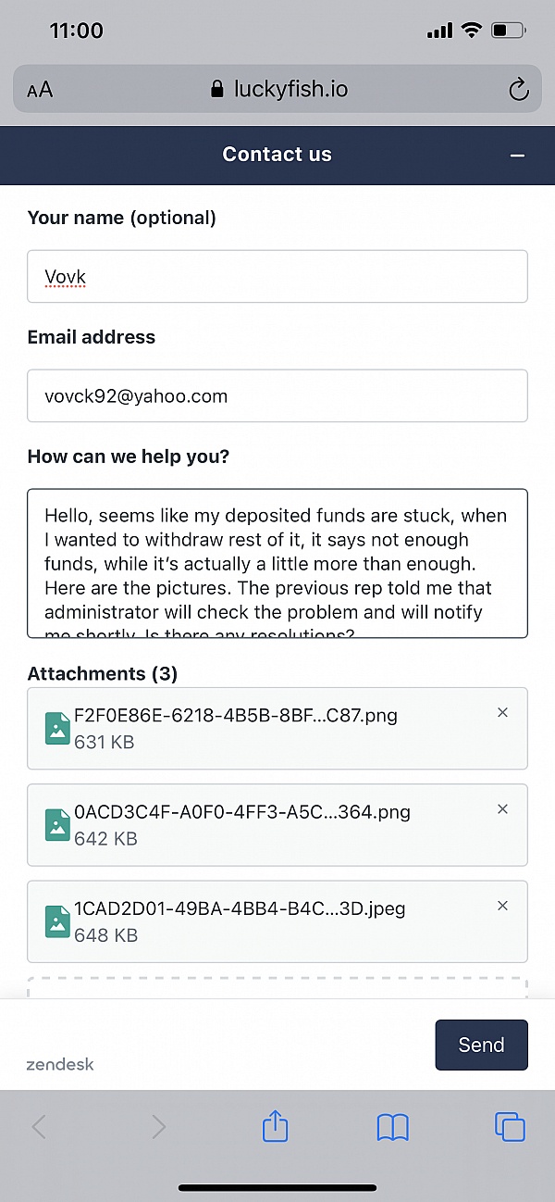Select the F2F0E86E png attachment file icon
This screenshot has width=555, height=1202.
58,728
